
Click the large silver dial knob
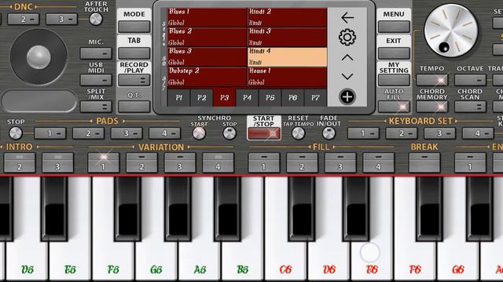click(450, 31)
